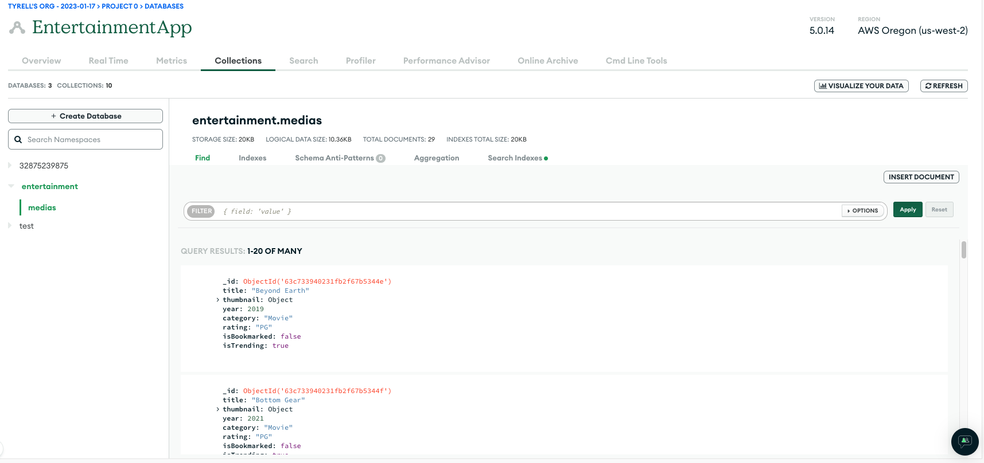Click the version number 5.0.14

pos(822,30)
